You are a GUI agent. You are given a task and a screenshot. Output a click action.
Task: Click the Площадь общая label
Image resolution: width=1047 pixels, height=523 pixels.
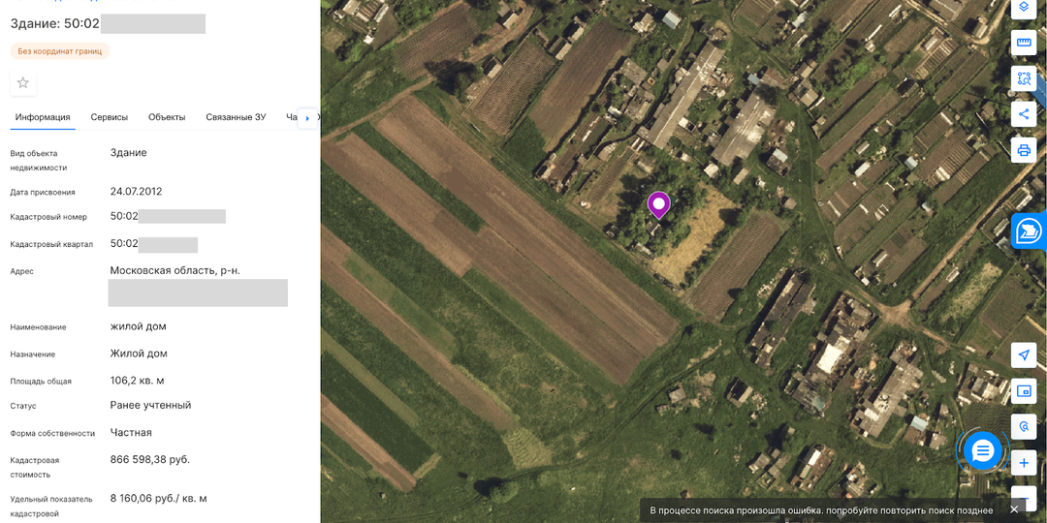(41, 382)
